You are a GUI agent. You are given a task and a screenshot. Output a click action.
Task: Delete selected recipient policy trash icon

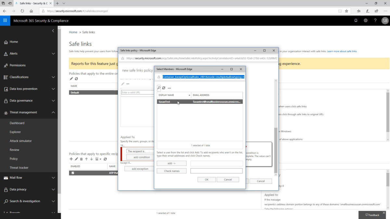pos(81,159)
